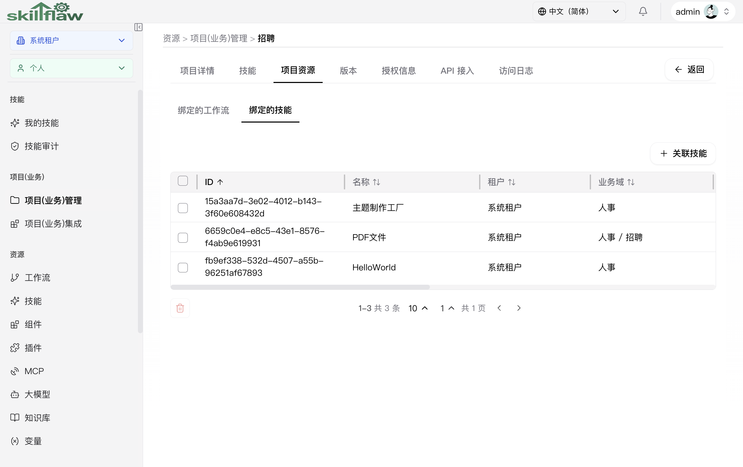Click the Skillflow logo
Screen dimensions: 743x467
(45, 12)
